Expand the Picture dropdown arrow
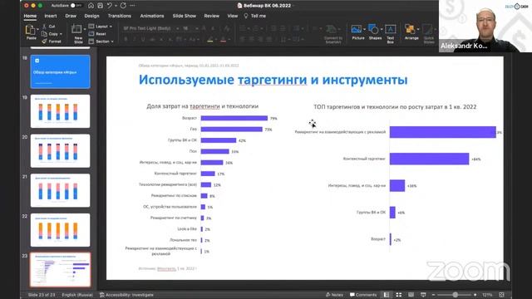 364,29
